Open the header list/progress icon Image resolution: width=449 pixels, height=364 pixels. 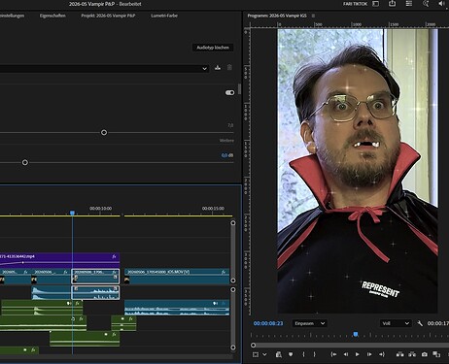click(x=409, y=4)
